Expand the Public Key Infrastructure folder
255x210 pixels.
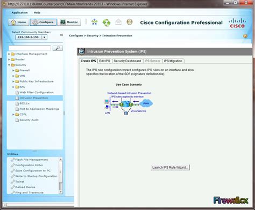point(13,81)
